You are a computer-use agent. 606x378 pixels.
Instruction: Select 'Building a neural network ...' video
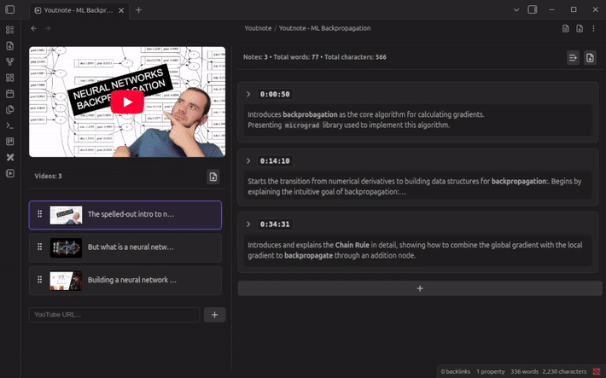(125, 281)
